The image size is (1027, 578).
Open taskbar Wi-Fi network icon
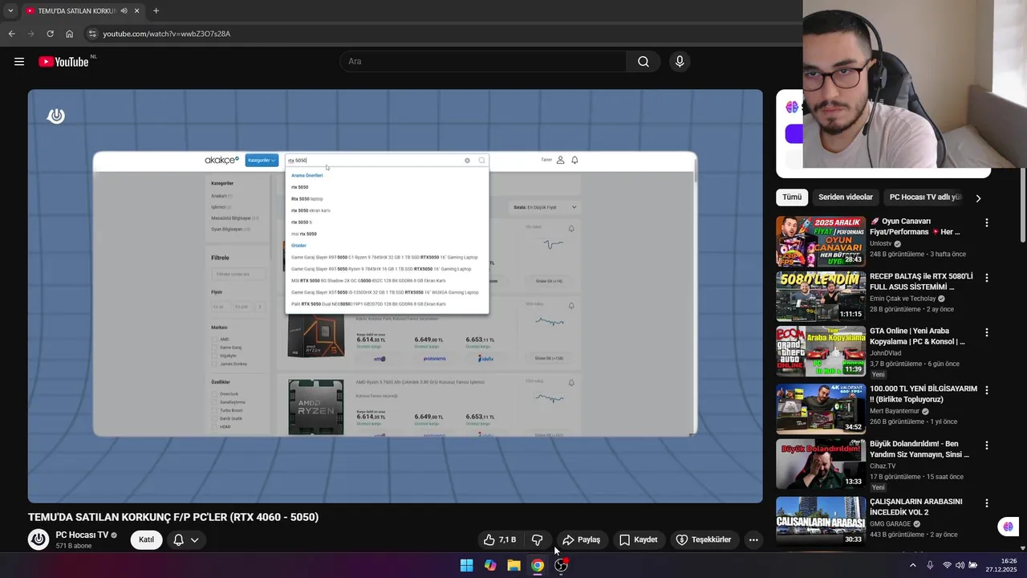tap(947, 565)
